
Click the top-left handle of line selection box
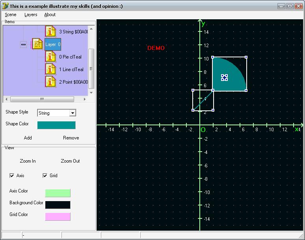(x=193, y=90)
